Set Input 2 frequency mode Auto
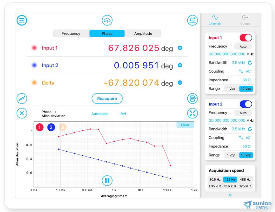This screenshot has width=275, height=212. 243,113
